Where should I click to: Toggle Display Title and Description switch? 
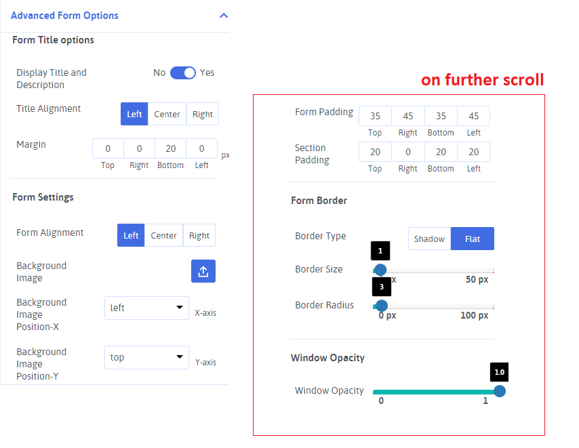coord(182,73)
